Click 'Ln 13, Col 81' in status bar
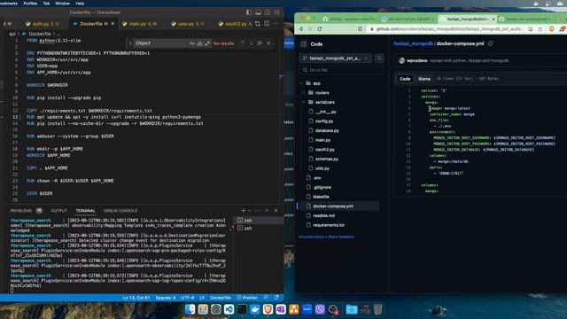The height and width of the screenshot is (319, 567). click(x=136, y=298)
